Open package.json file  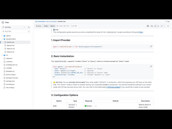point(10,81)
